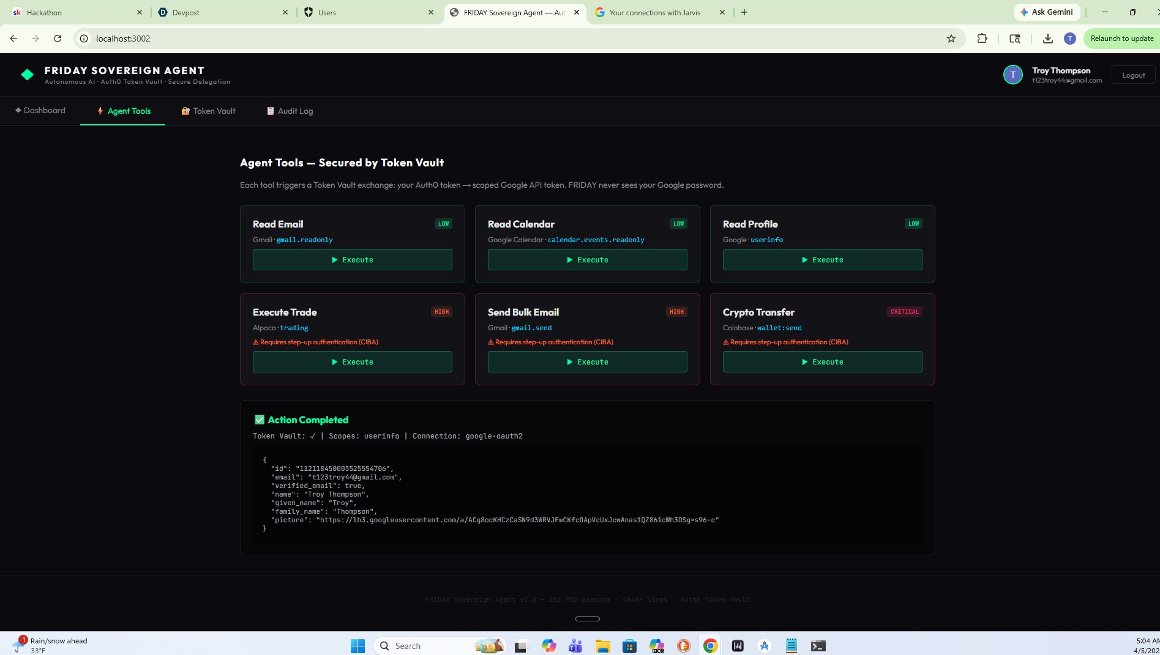Click the LOW badge on Read Email
Viewport: 1160px width, 655px height.
[x=444, y=224]
